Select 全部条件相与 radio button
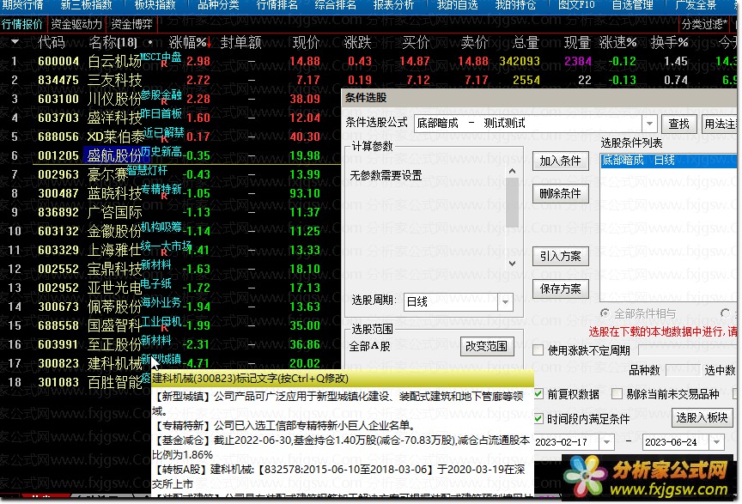The image size is (742, 504). 605,313
